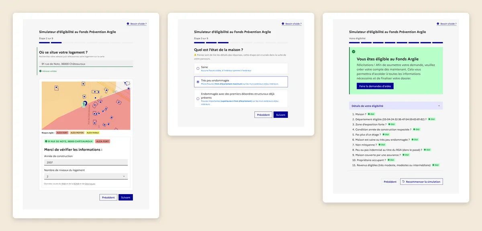Select the "Saine" radio option

tap(198, 69)
